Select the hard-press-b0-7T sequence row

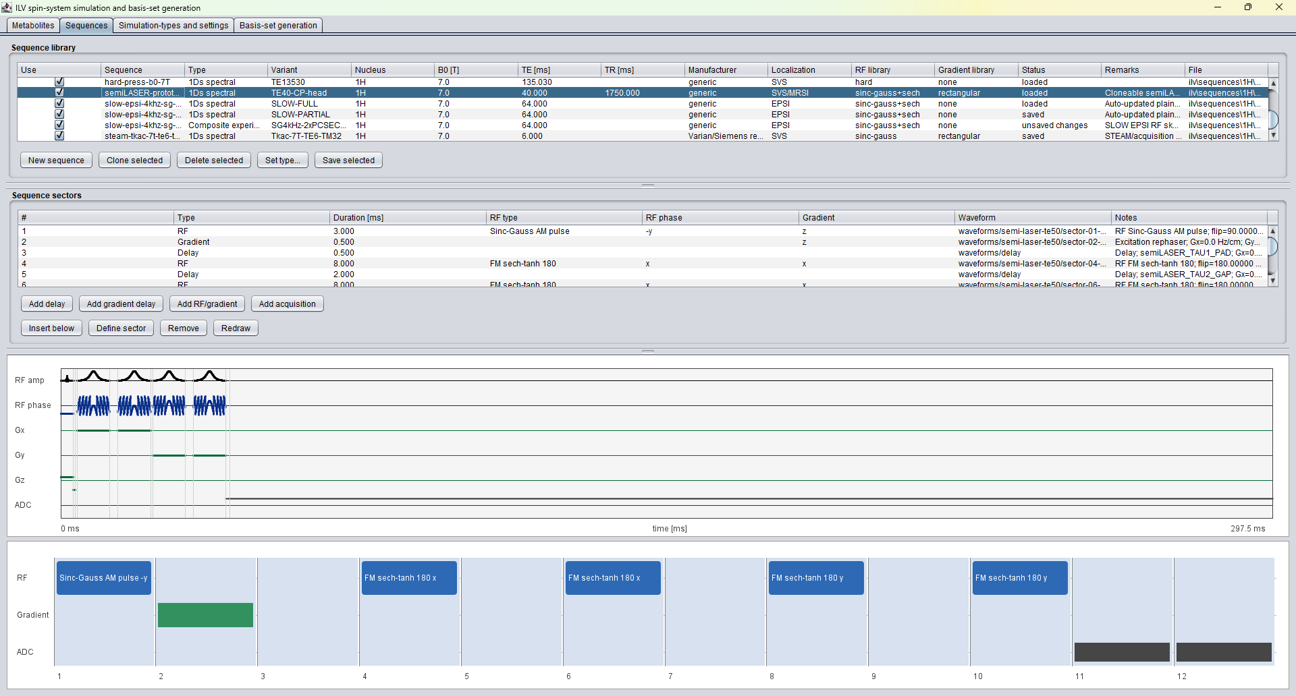[643, 82]
